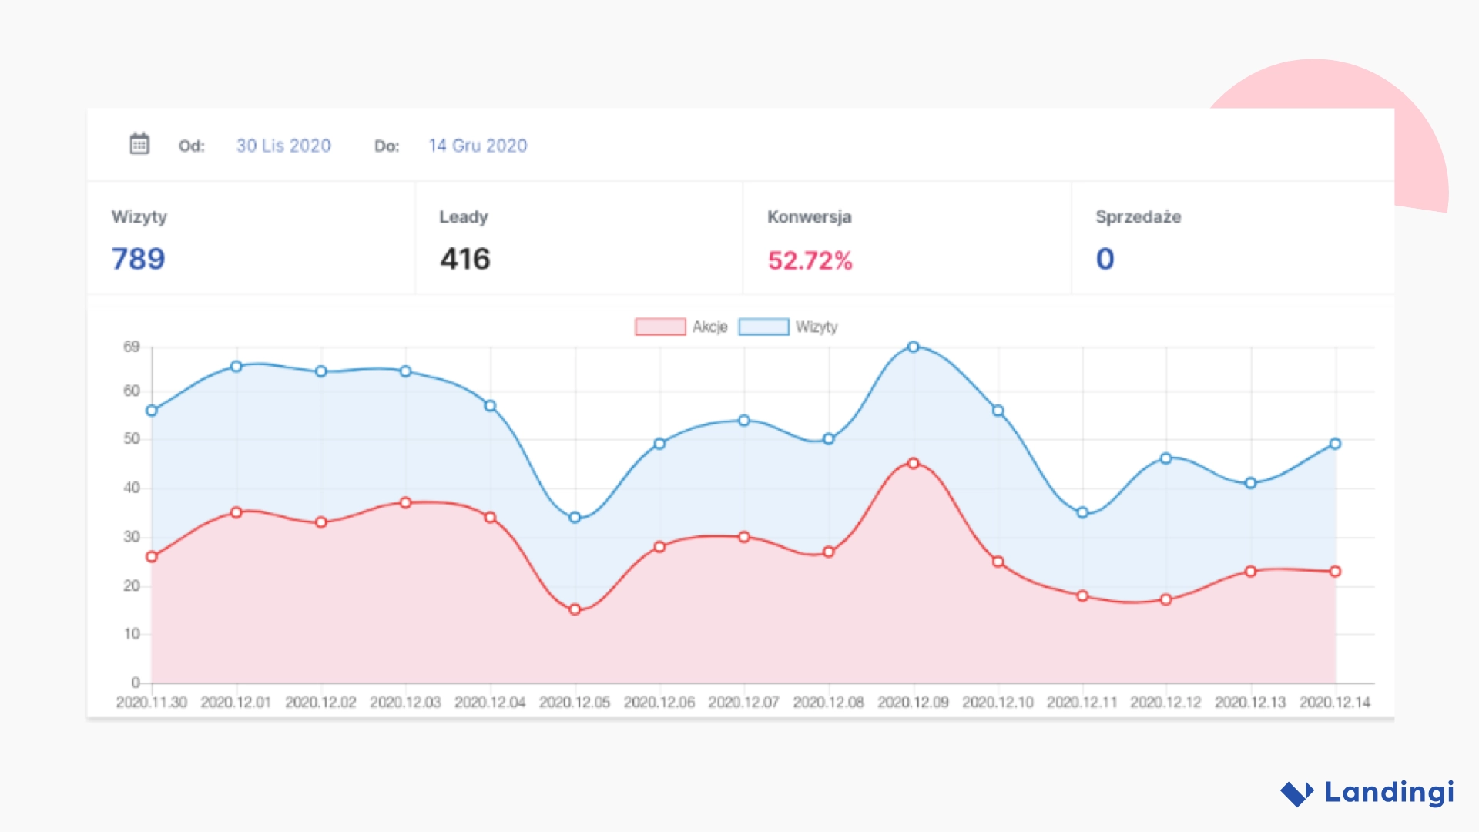1479x832 pixels.
Task: Click the blue Wizyty marker on 2020.11.30
Action: (x=151, y=411)
